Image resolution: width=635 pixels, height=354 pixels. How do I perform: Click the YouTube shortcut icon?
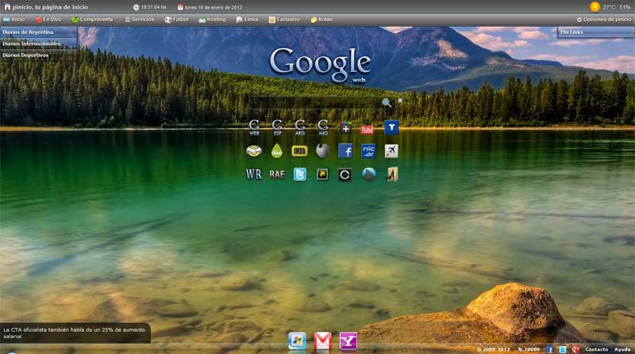[x=367, y=128]
